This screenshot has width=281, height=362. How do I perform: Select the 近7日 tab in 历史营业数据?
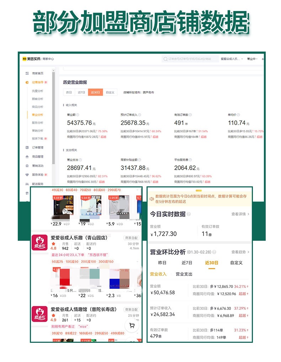(x=81, y=92)
